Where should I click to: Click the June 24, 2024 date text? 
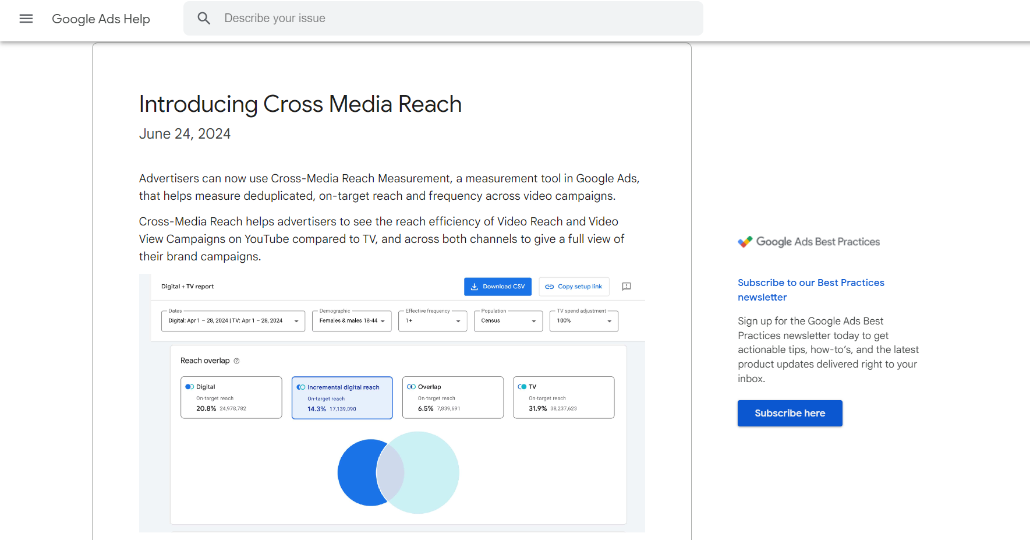pos(185,134)
